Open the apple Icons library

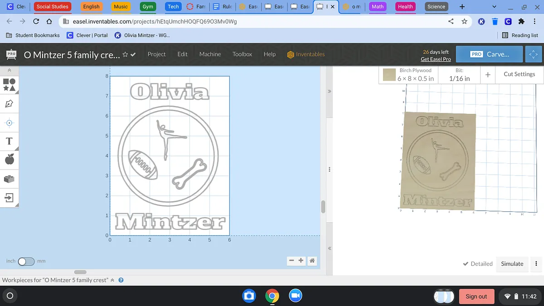(9, 159)
